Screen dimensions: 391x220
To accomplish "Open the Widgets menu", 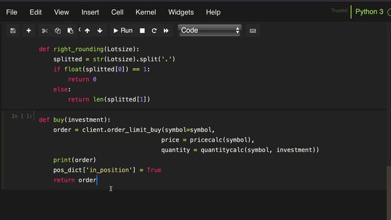I will pos(181,12).
